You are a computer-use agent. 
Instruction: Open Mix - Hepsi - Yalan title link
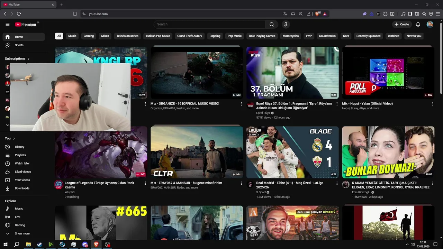coord(367,104)
